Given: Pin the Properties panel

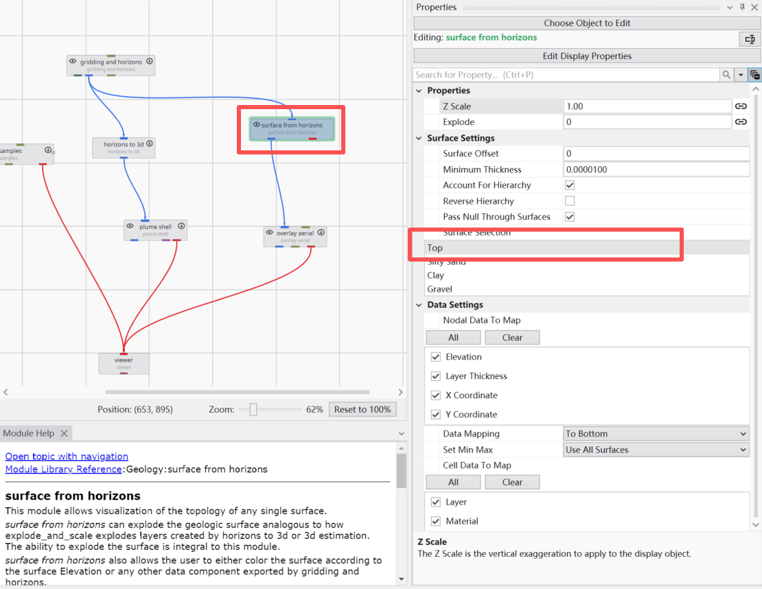Looking at the screenshot, I should 742,7.
